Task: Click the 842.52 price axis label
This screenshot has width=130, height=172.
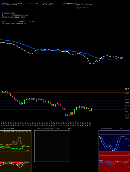Action: pyautogui.click(x=127, y=99)
